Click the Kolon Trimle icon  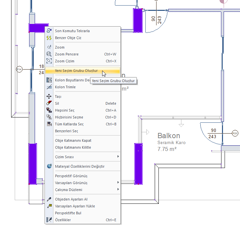coord(49,87)
